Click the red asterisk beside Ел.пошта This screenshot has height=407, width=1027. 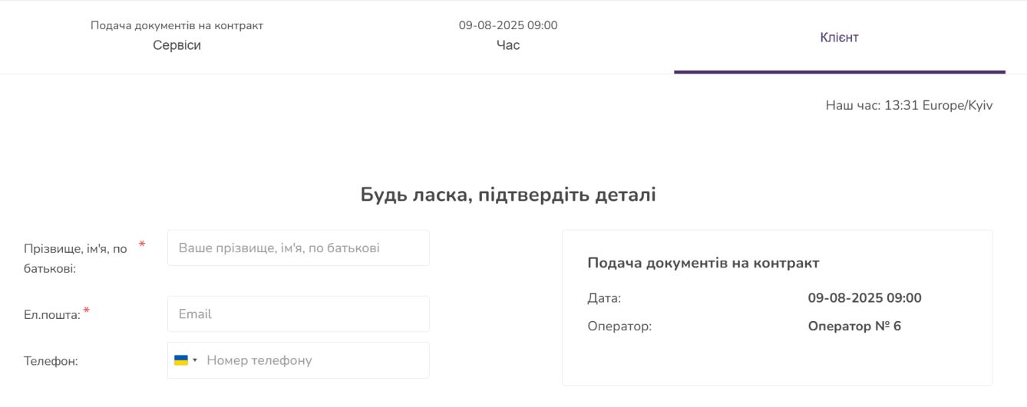click(87, 311)
